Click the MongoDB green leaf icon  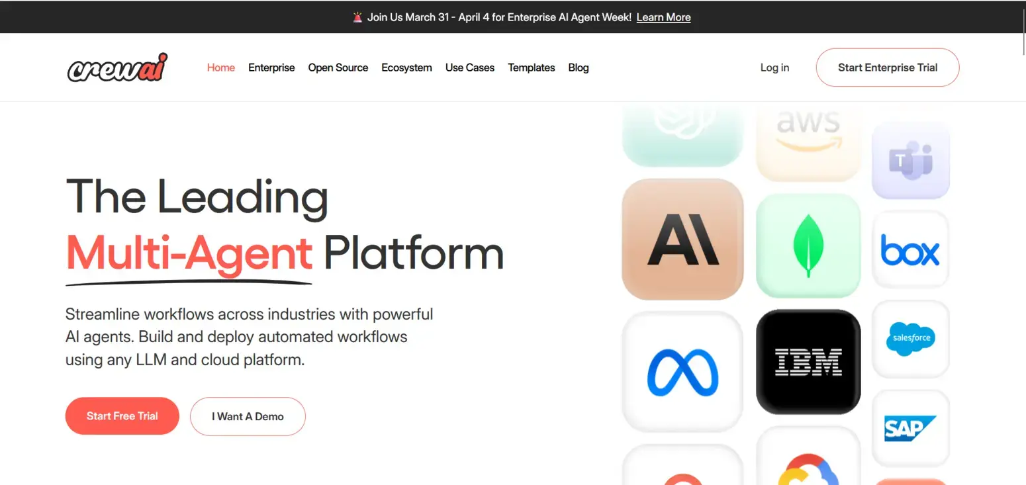coord(808,245)
